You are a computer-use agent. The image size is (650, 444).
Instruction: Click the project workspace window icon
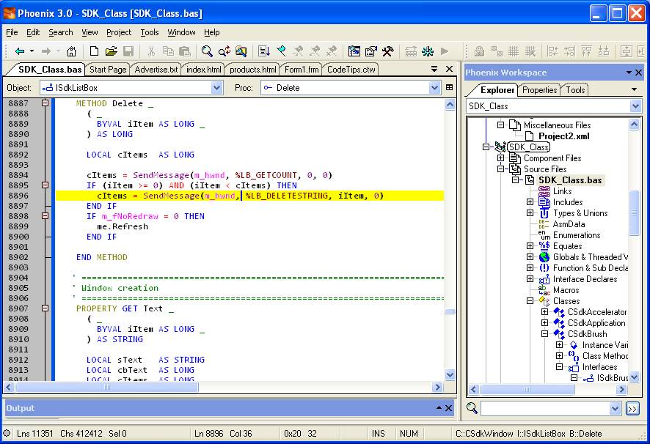354,51
